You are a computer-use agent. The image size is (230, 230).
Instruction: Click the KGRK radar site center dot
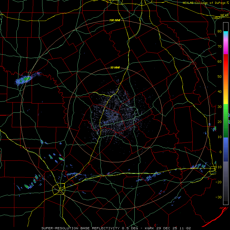click(115, 115)
